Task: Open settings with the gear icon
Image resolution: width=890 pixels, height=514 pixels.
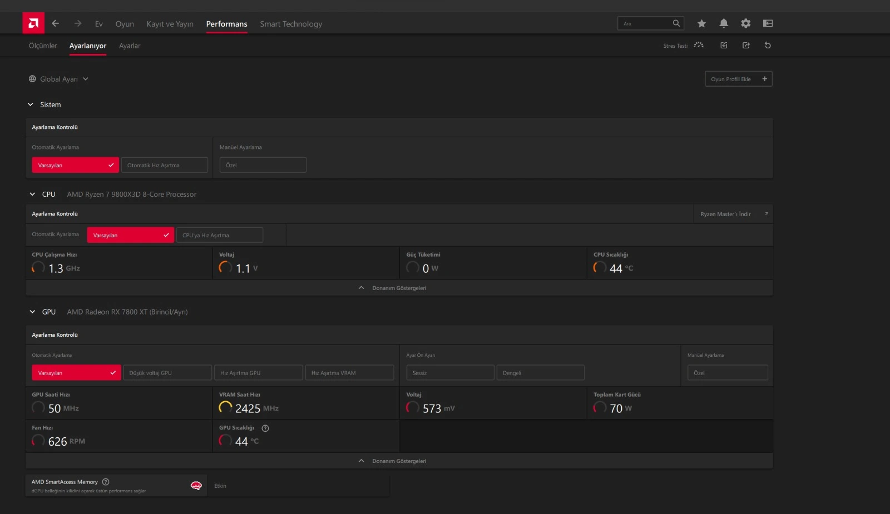Action: point(746,23)
